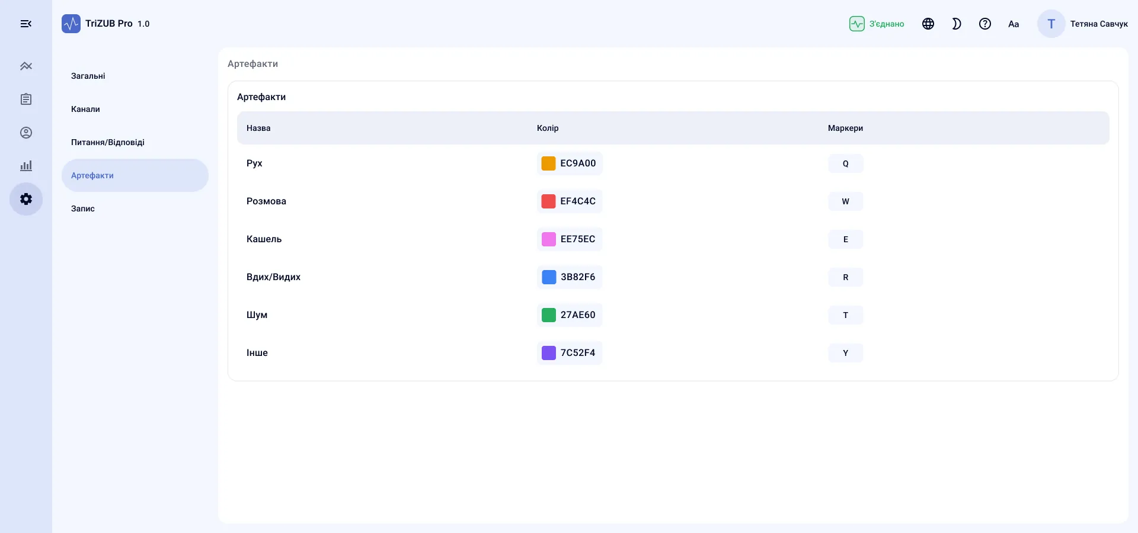
Task: Open the language globe icon
Action: point(928,24)
